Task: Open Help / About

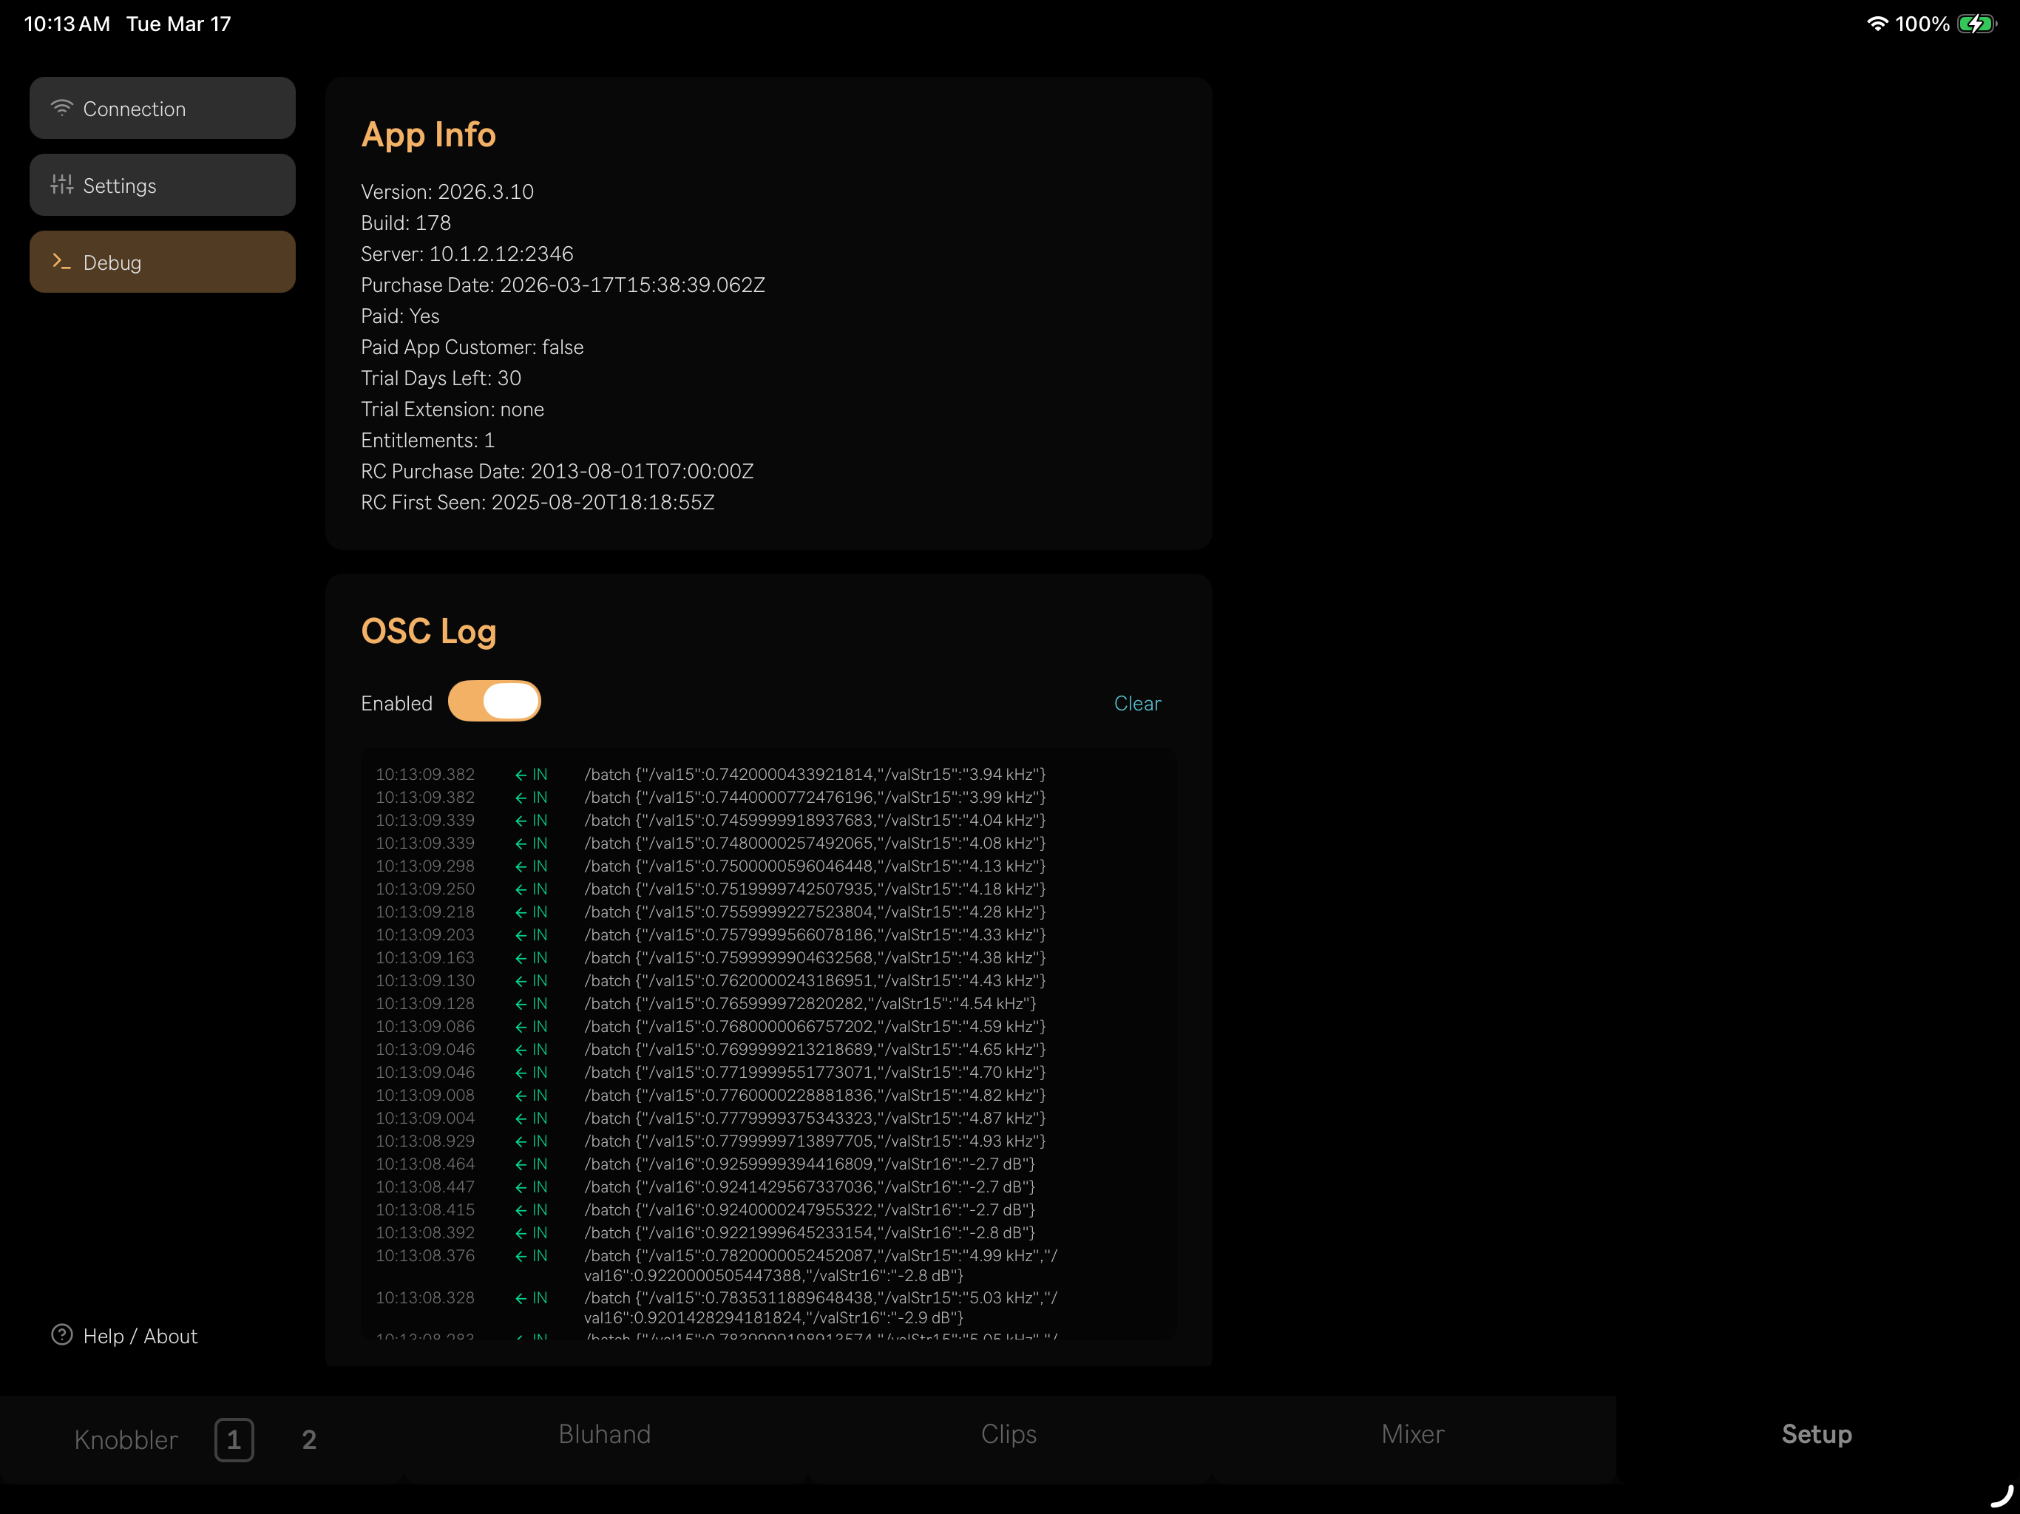Action: [x=140, y=1336]
